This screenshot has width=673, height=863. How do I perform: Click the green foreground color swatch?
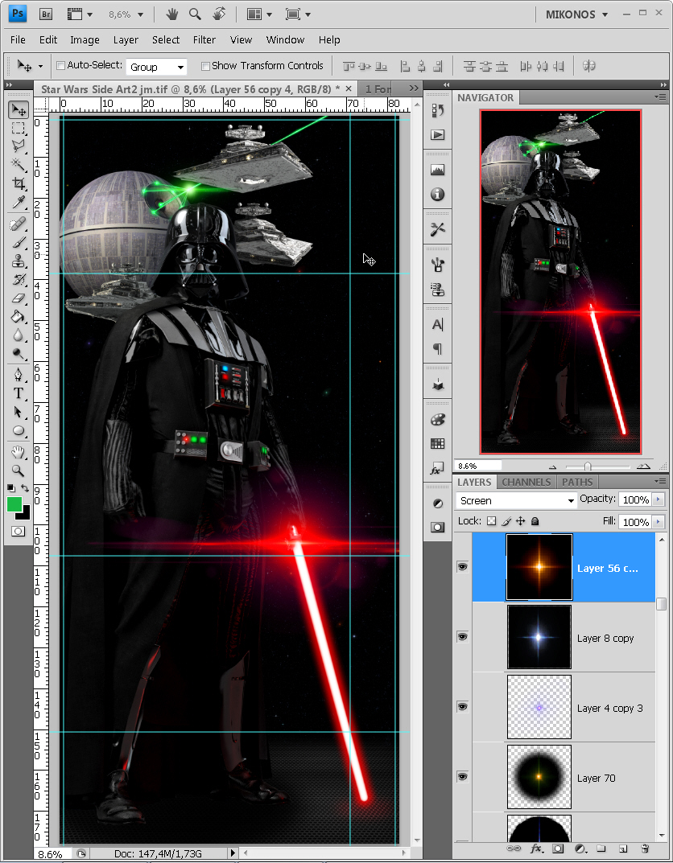point(14,504)
